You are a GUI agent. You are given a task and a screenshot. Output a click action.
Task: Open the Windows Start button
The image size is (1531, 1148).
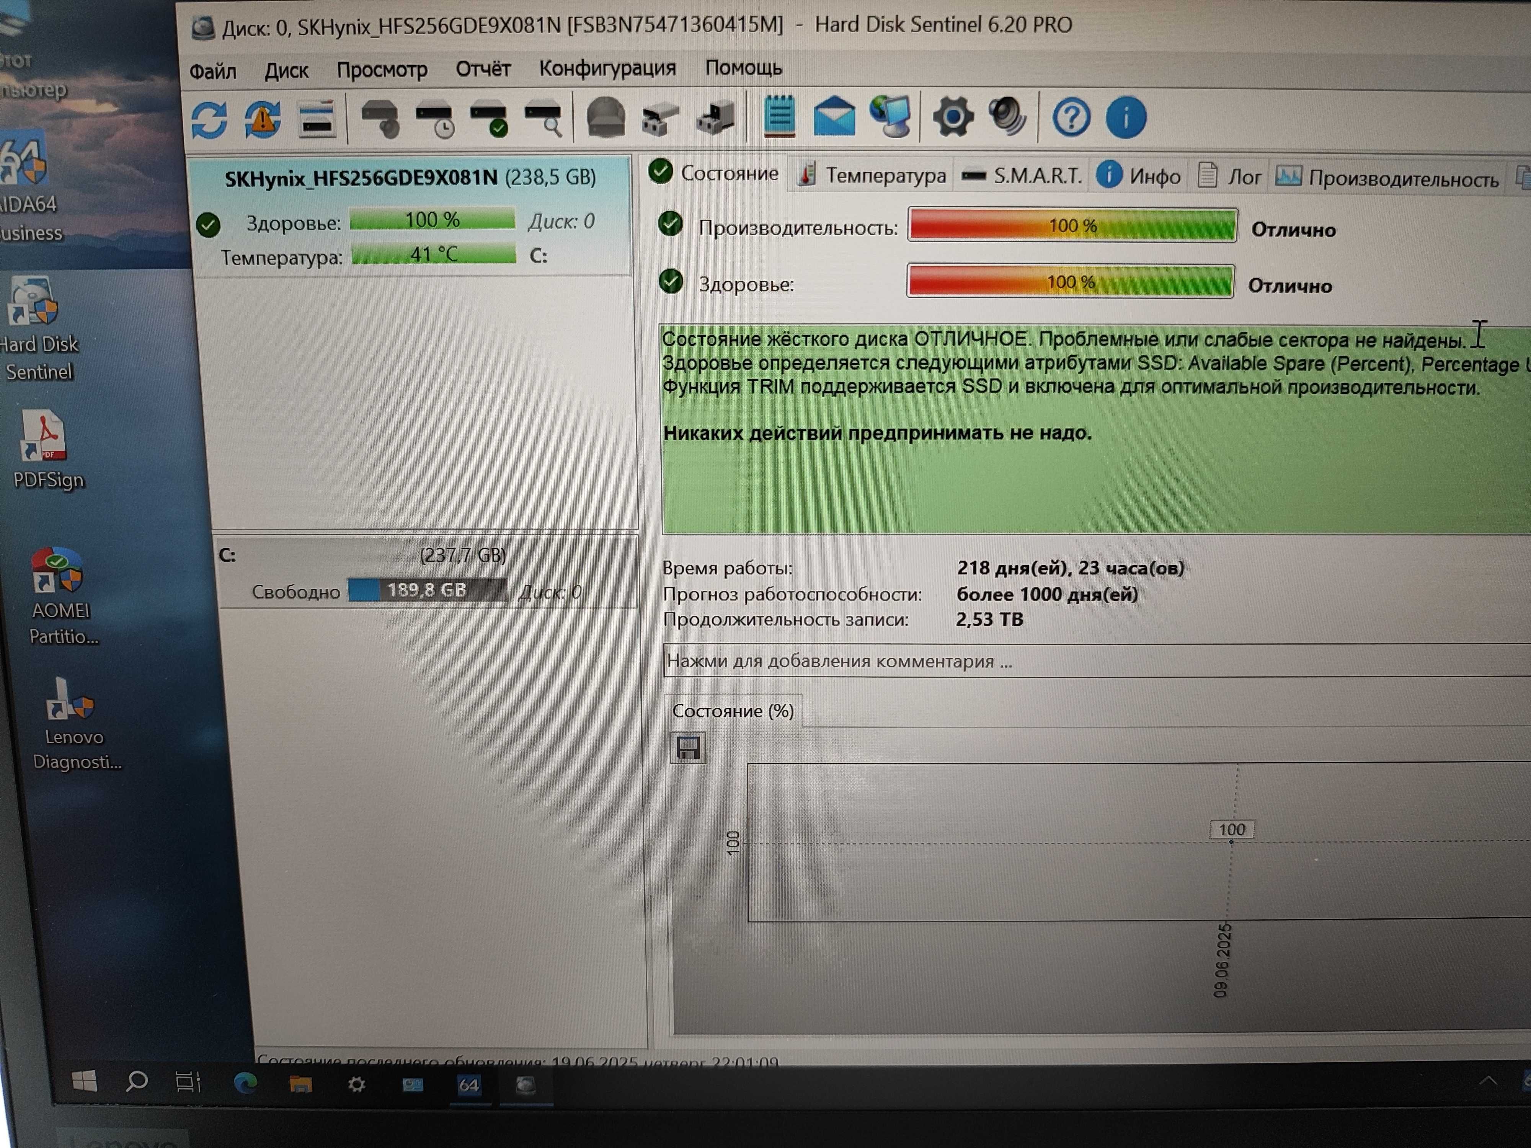(85, 1080)
